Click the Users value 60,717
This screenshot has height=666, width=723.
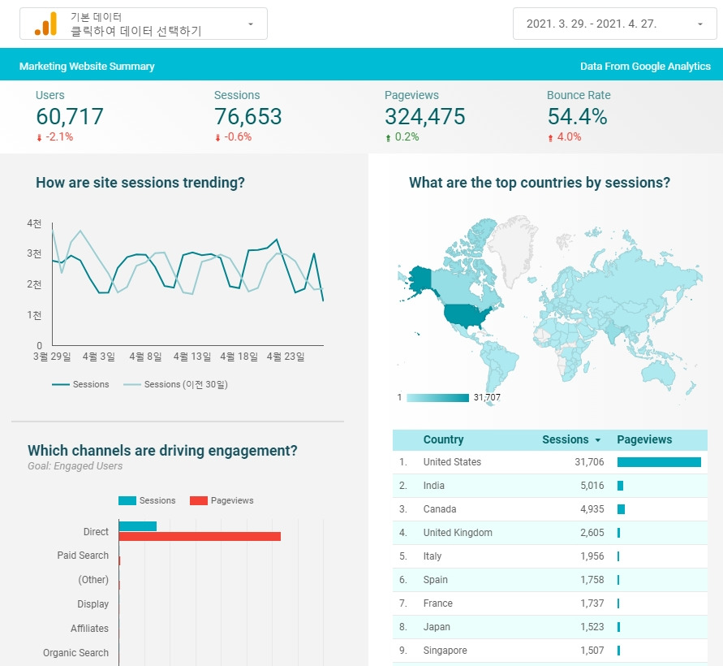(70, 116)
